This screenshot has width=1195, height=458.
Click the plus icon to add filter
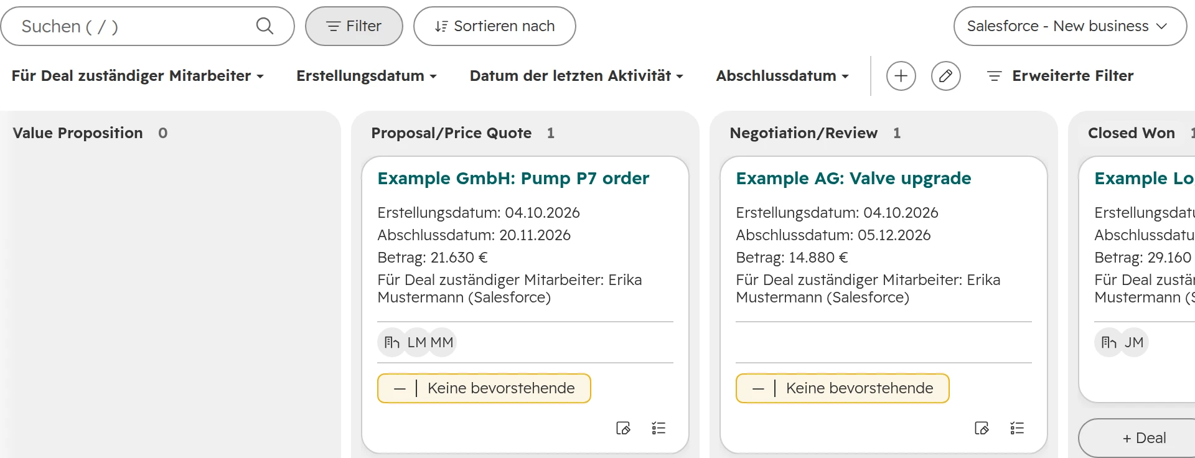901,76
